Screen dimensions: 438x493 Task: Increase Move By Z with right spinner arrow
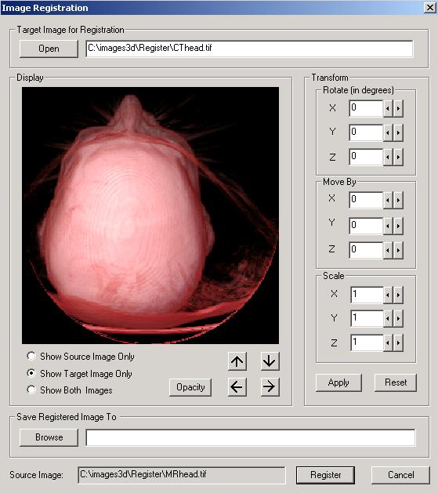(x=398, y=251)
